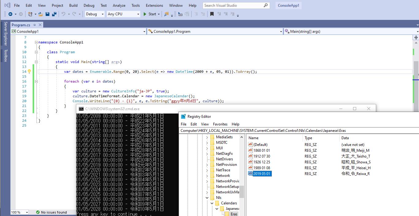Click the Registry Editor title bar icon
Viewport: 419px width, 216px height.
pos(183,117)
